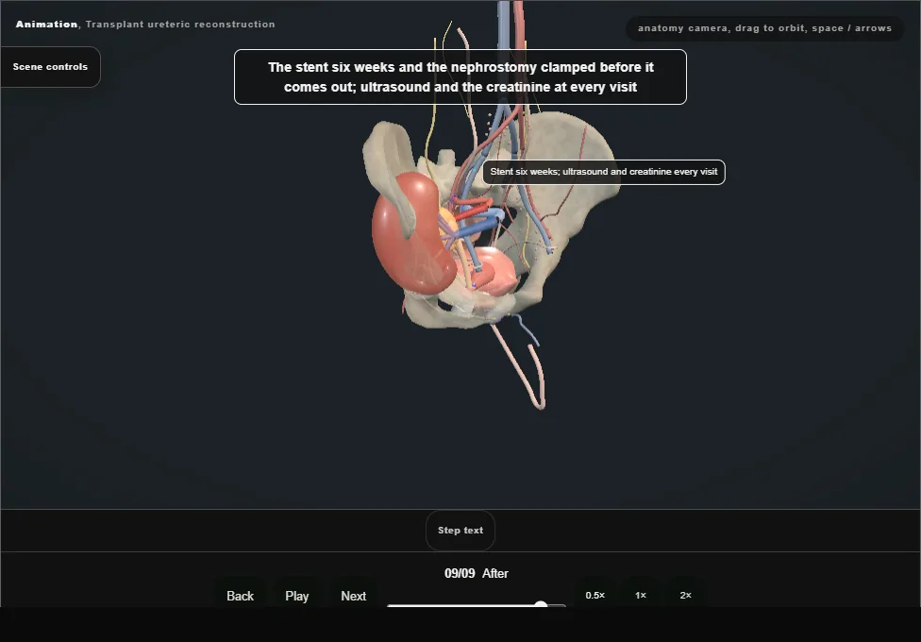Toggle the Step text button
The image size is (921, 642).
click(460, 531)
